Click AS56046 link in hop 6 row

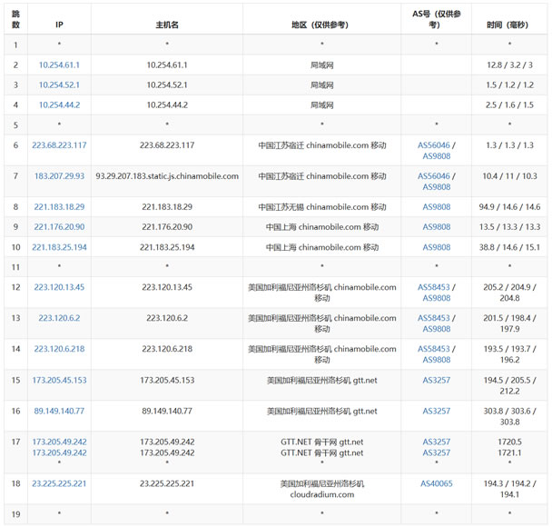tap(433, 145)
